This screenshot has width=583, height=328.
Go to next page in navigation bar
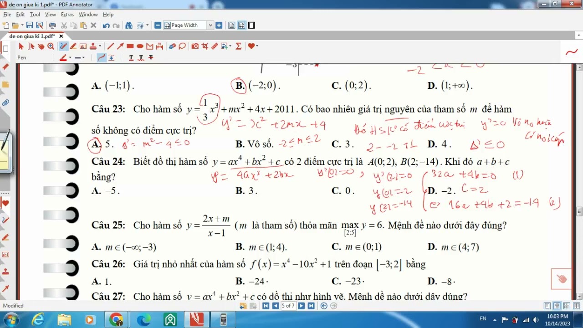pos(301,306)
